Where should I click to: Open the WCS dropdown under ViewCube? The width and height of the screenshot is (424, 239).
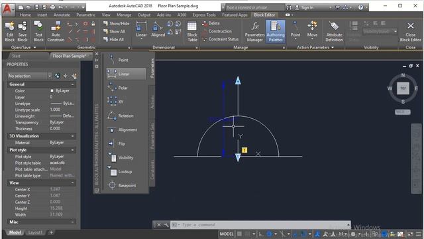point(403,112)
